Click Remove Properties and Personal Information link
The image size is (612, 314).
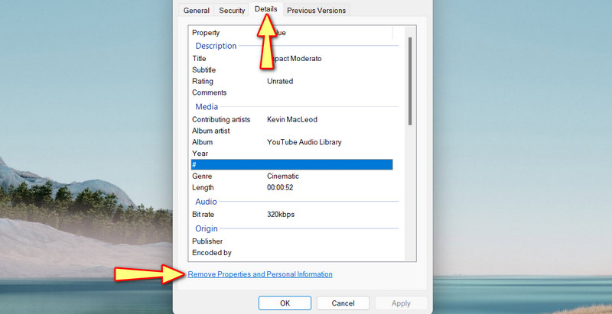[260, 274]
